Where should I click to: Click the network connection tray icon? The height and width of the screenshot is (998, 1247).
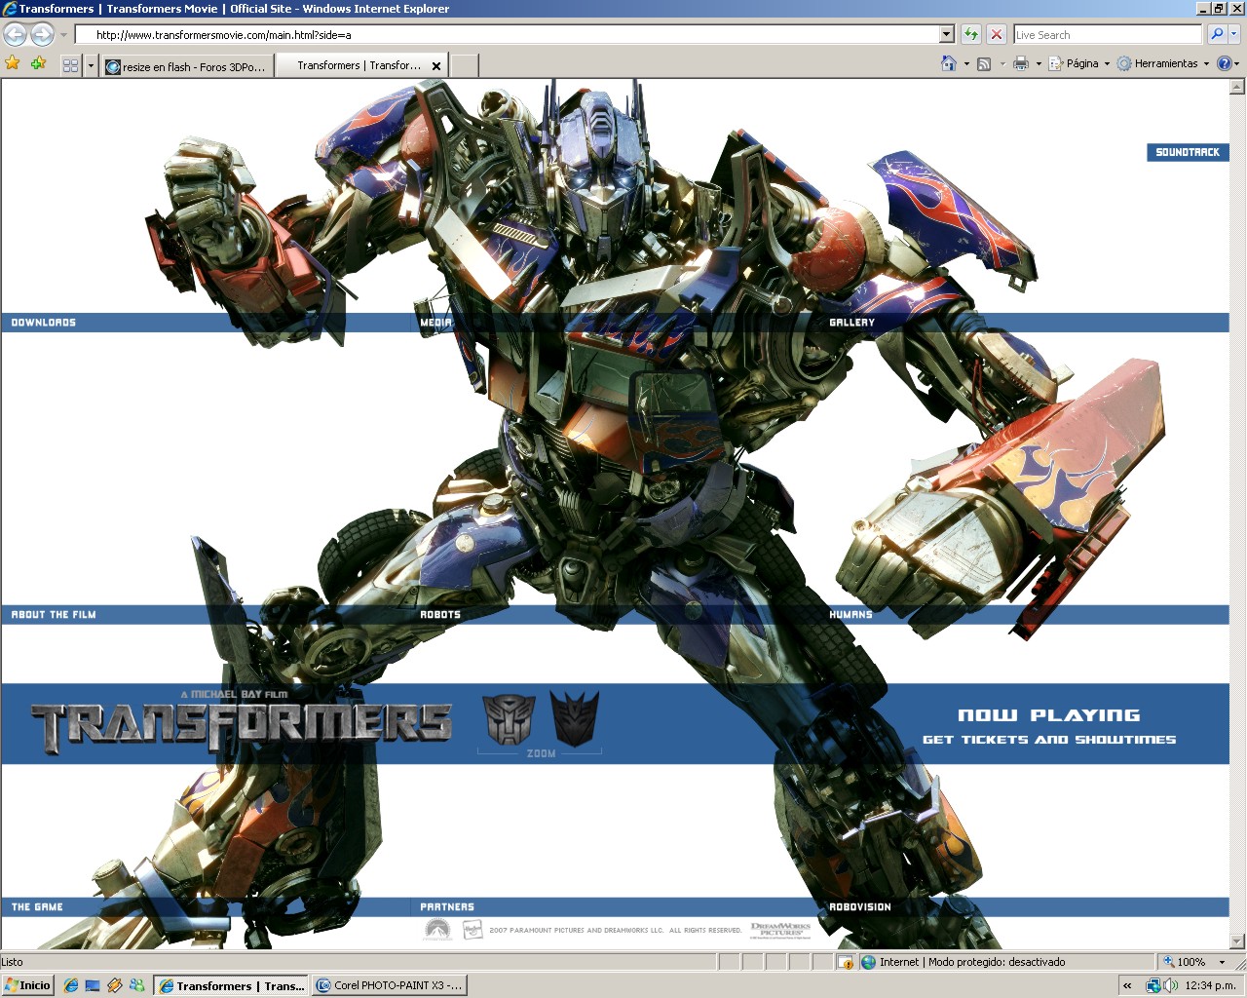(x=1153, y=985)
